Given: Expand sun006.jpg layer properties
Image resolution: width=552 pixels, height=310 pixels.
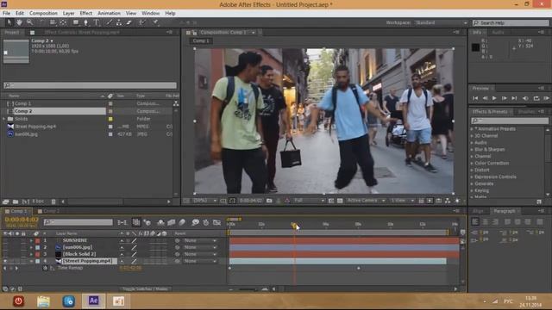Looking at the screenshot, I should 31,247.
